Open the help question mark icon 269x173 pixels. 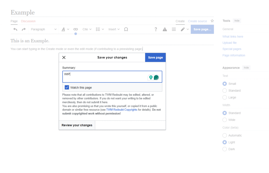tap(156, 29)
